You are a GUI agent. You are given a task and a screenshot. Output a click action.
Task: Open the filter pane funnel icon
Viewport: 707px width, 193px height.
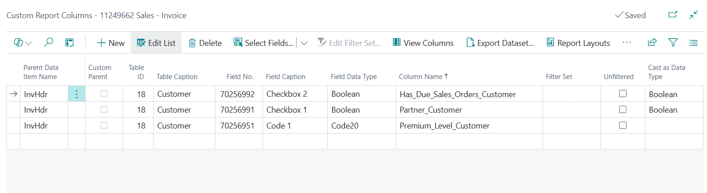(673, 43)
